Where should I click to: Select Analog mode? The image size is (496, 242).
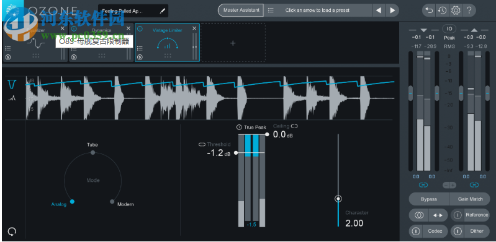coord(72,202)
